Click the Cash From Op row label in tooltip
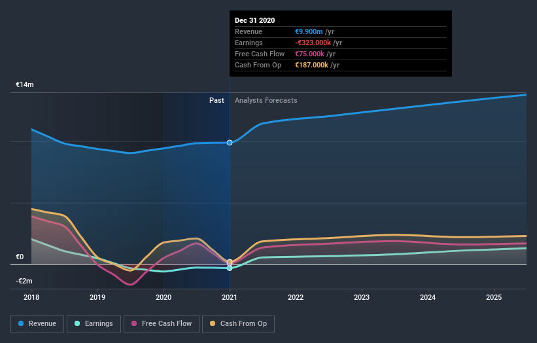537x343 pixels. click(x=258, y=65)
